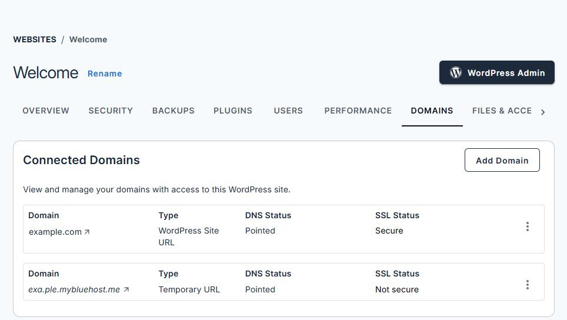Click the WordPress logo icon in the Admin button
Viewport: 567px width, 320px height.
[x=456, y=72]
